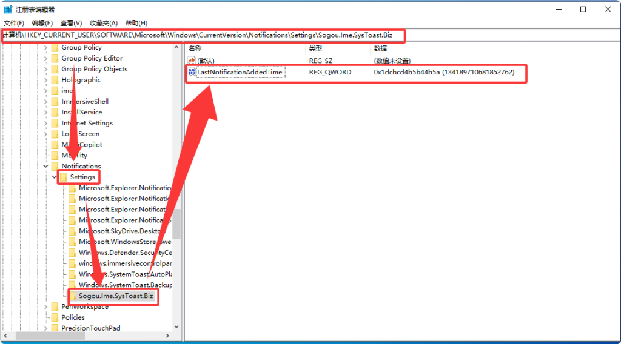Click the Microsoft.SkyDrive.Desktop folder icon
The width and height of the screenshot is (621, 344).
pyautogui.click(x=72, y=231)
